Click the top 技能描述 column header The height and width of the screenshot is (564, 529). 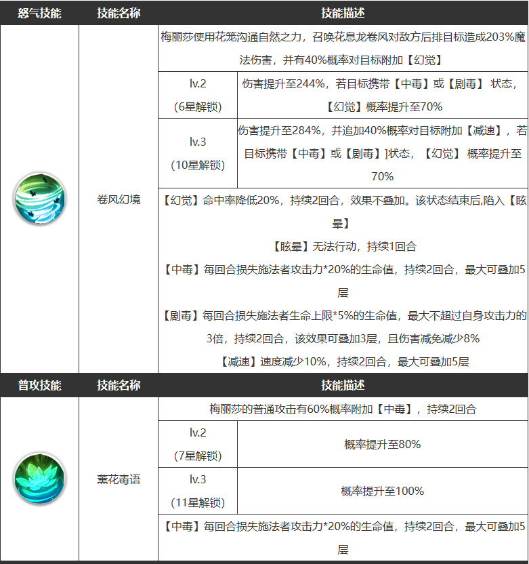pos(343,13)
